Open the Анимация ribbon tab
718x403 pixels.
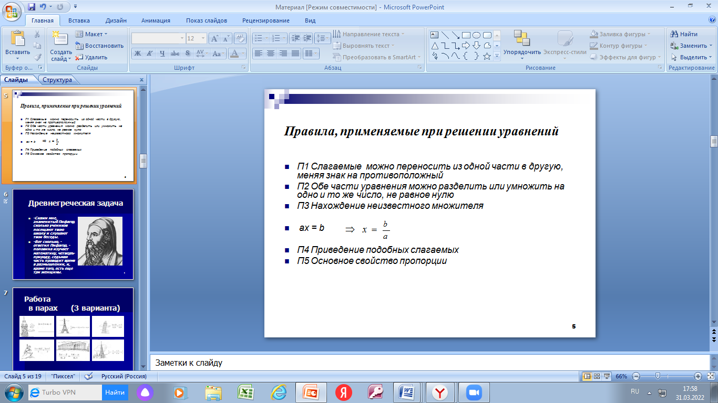(x=156, y=20)
